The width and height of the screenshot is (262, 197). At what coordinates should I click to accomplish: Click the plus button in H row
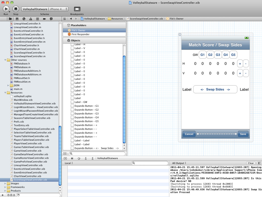pos(240,64)
